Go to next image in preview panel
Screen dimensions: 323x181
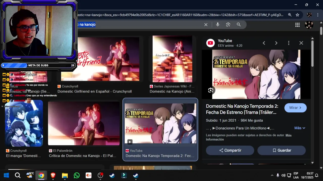(276, 43)
